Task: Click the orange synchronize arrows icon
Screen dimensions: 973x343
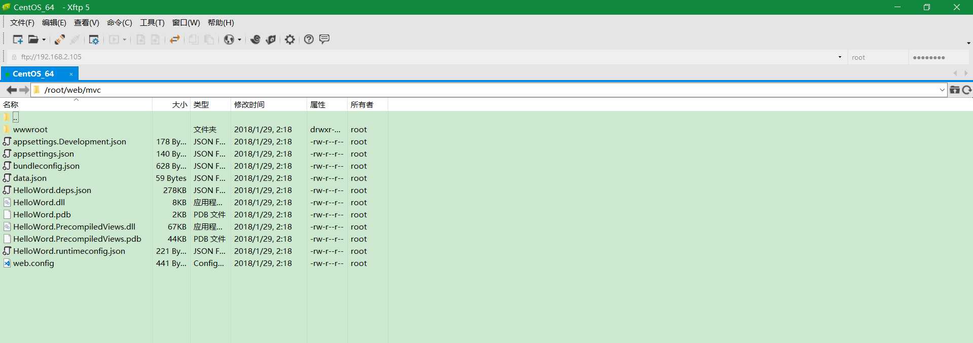Action: (175, 40)
